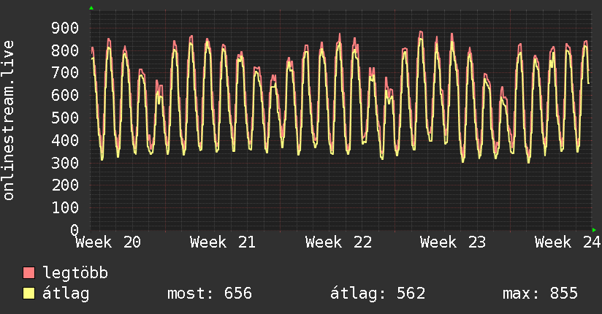Click the 900 y-axis tick label
The height and width of the screenshot is (314, 602).
65,28
